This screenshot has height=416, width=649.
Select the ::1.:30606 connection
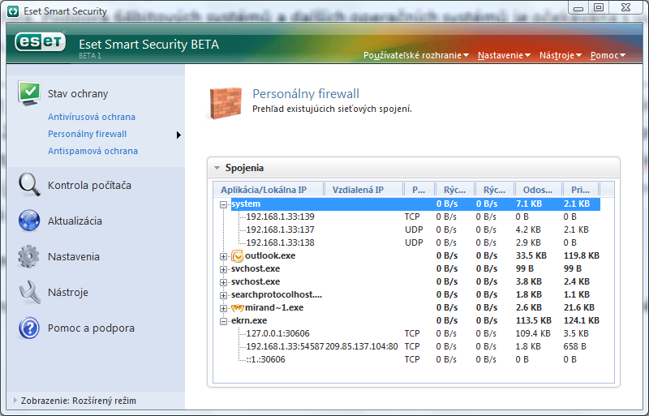265,359
